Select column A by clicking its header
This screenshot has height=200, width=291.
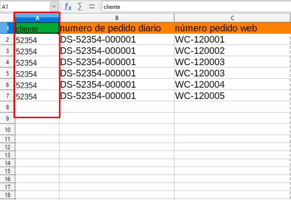[37, 18]
